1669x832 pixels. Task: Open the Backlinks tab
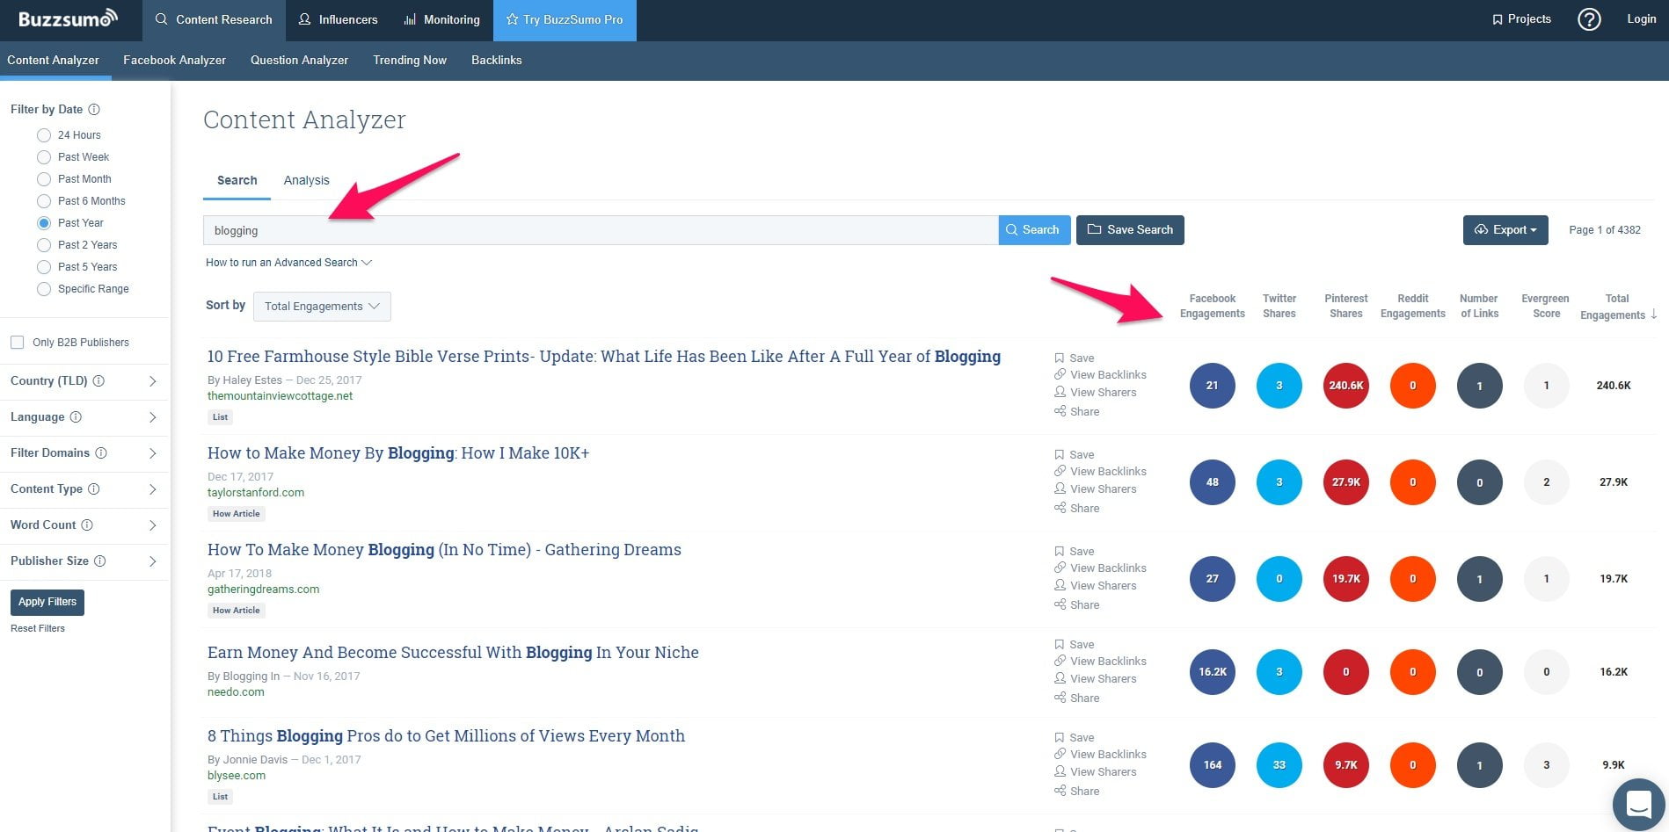point(496,60)
